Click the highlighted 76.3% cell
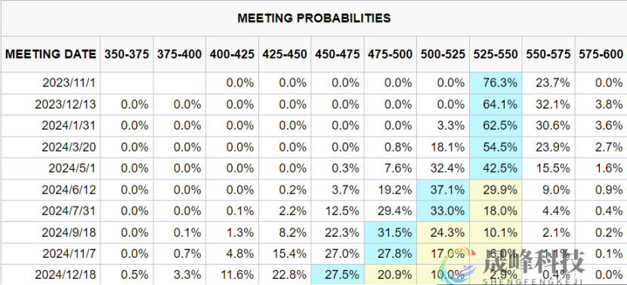This screenshot has width=627, height=285. pos(496,83)
